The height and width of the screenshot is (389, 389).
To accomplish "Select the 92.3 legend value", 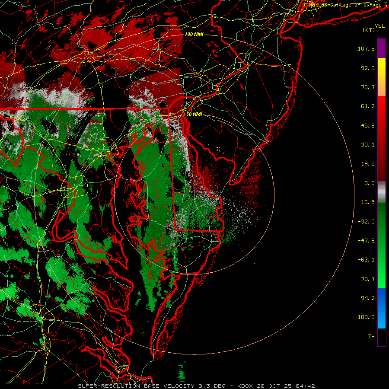I will point(368,68).
